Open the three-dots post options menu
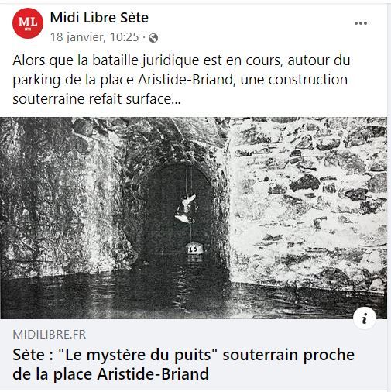 pos(361,23)
